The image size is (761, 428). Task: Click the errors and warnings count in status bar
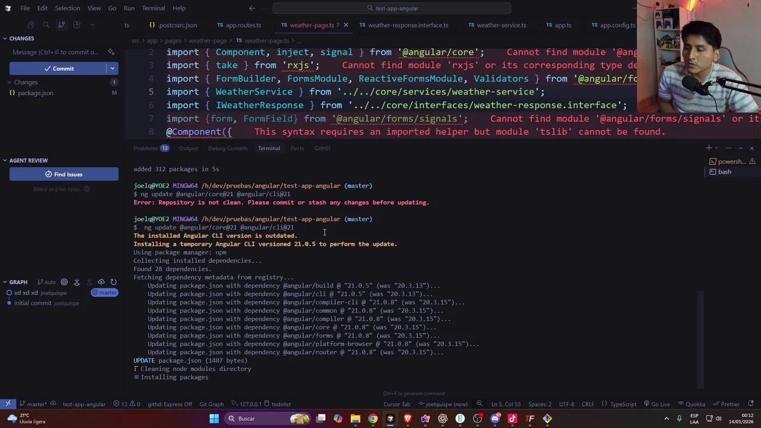(x=127, y=404)
